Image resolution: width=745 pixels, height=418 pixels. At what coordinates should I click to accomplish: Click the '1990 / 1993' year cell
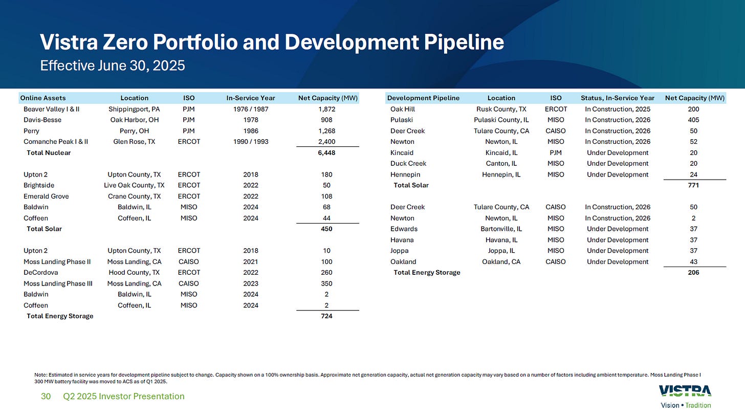click(251, 141)
